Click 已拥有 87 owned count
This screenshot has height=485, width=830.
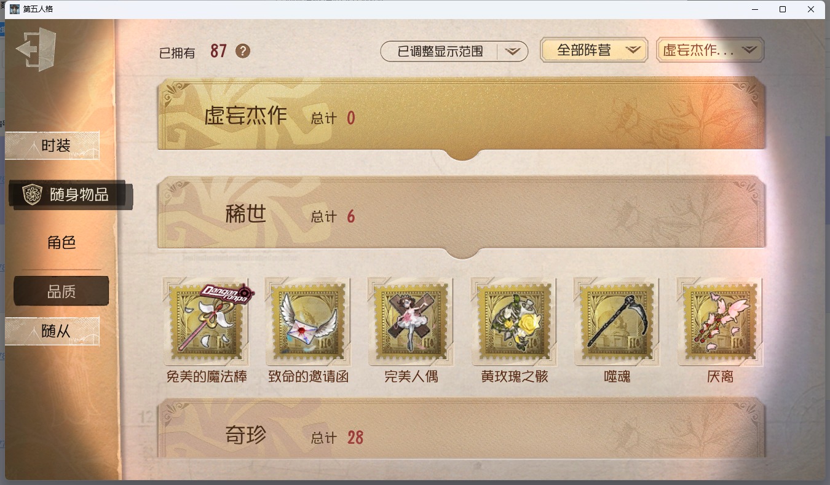[193, 52]
